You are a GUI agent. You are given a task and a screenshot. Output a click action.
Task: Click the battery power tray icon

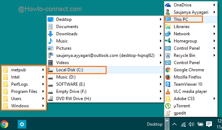(200, 124)
